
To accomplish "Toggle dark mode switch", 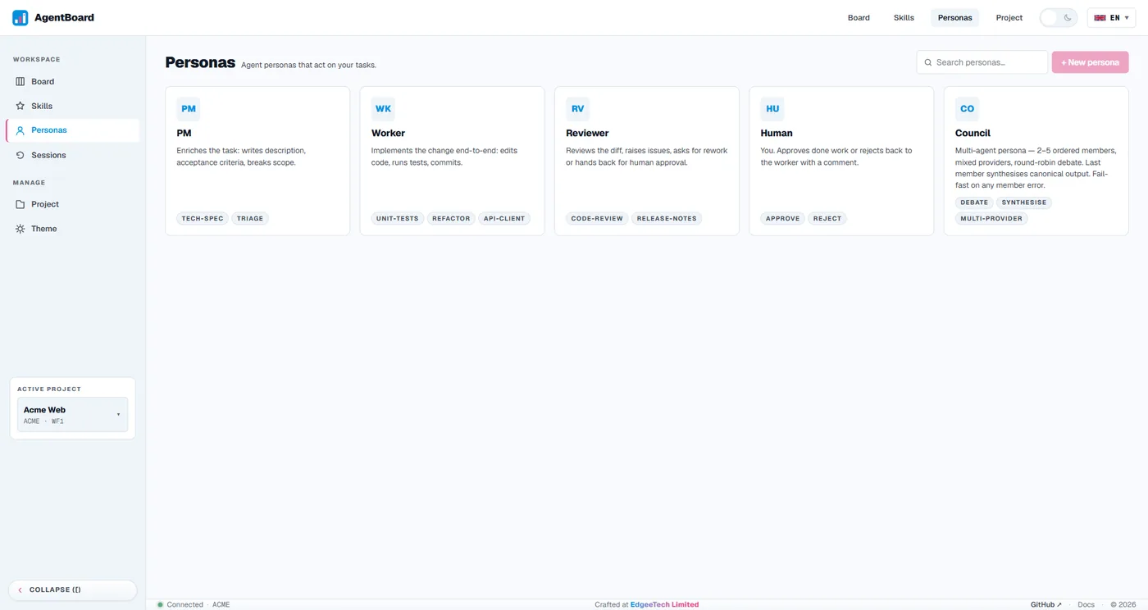I will click(x=1058, y=17).
